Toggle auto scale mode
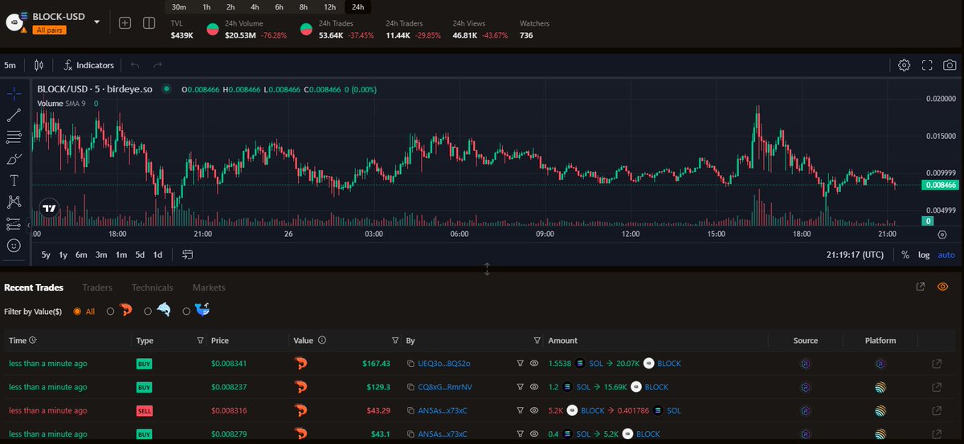Screen dimensions: 964x444 (x=946, y=255)
